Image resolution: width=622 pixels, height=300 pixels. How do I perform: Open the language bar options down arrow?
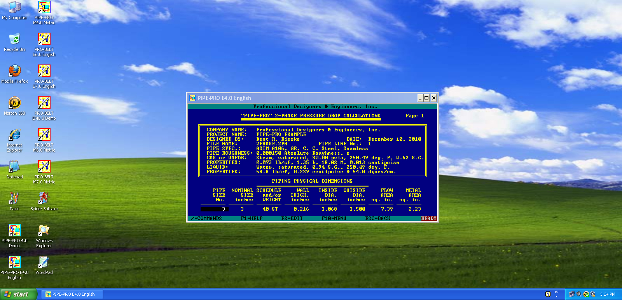[x=556, y=297]
